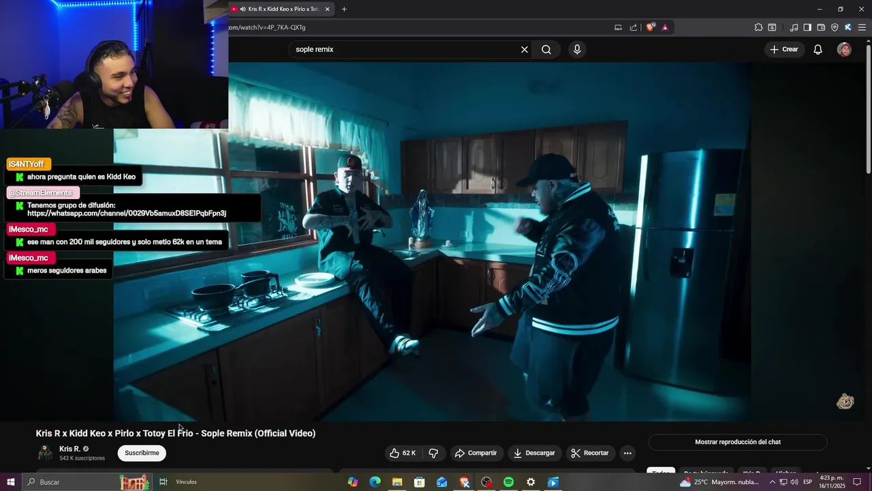Select the Kris R x Kidd Keo browser tab
The image size is (872, 491).
281,9
